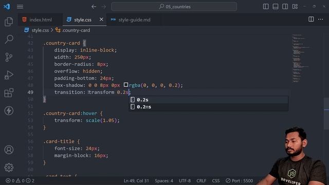
Task: Split the editor to the right
Action: tap(311, 20)
